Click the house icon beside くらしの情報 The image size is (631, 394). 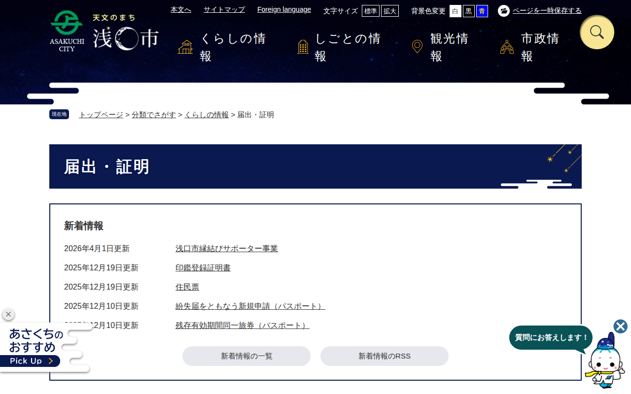coord(185,47)
